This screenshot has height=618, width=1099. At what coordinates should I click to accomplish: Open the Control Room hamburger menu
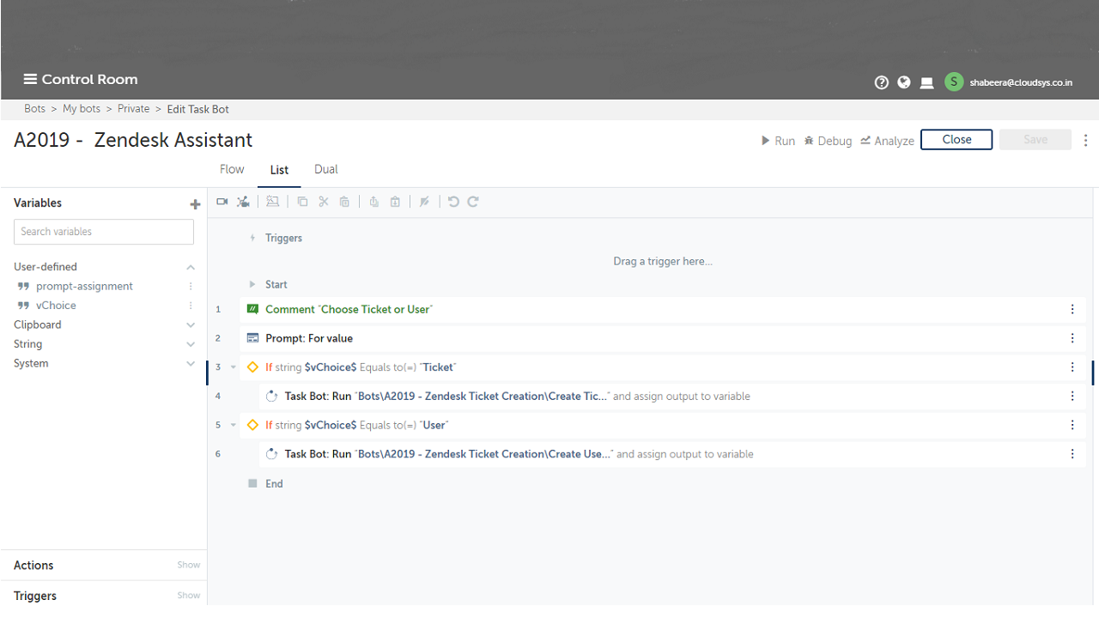tap(30, 80)
